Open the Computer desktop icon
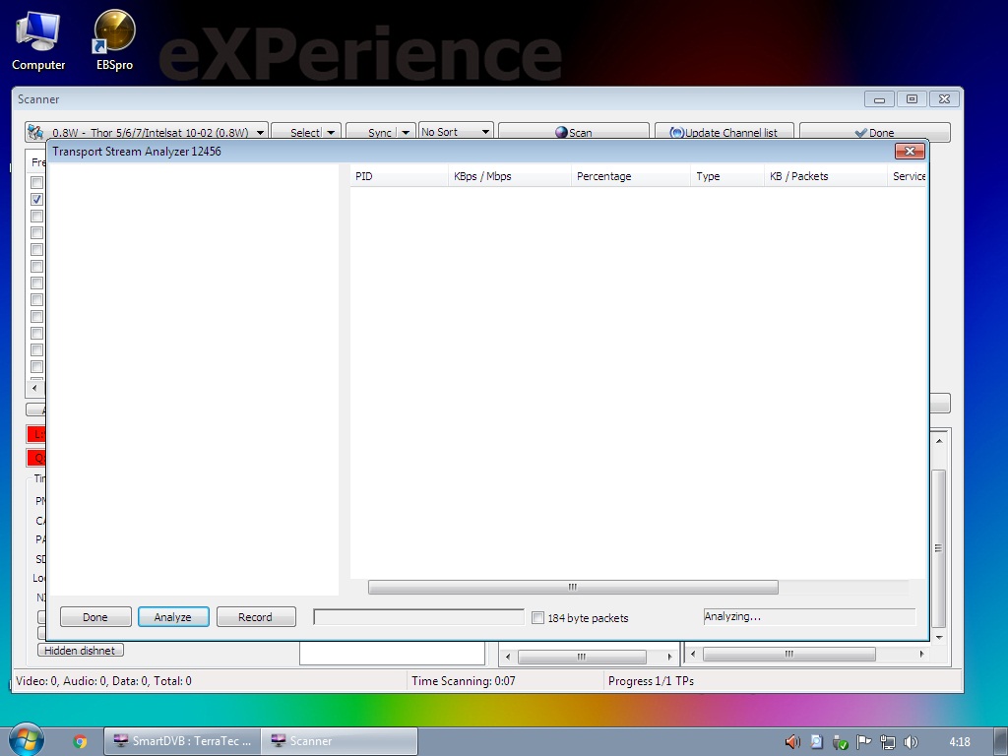The width and height of the screenshot is (1008, 756). point(38,41)
